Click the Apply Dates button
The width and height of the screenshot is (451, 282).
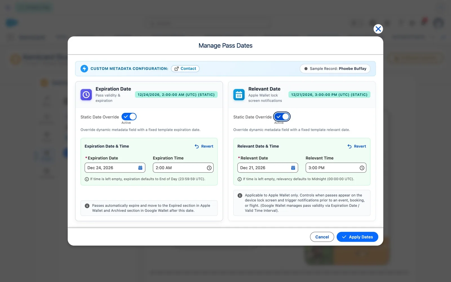coord(357,237)
